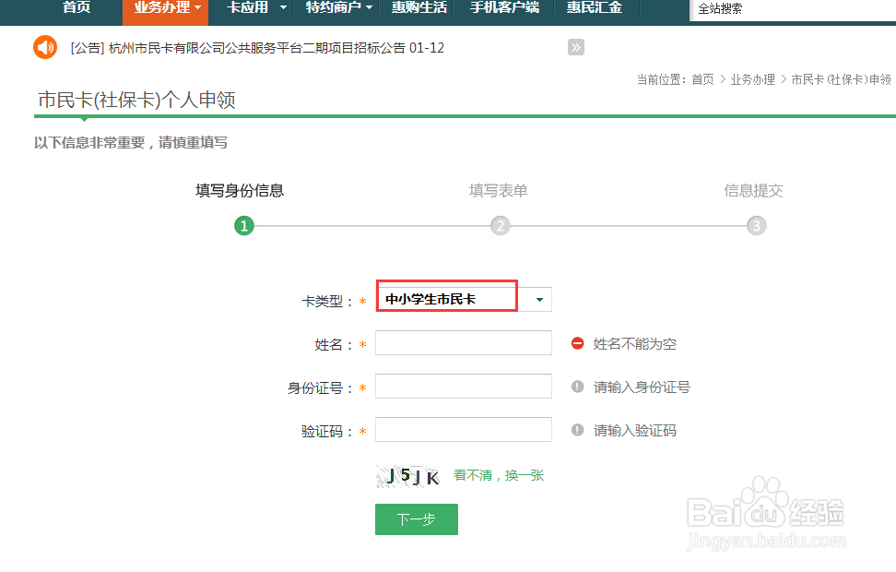Screen dimensions: 896x572
Task: Expand the 业务办理 menu arrow
Action: pos(197,8)
